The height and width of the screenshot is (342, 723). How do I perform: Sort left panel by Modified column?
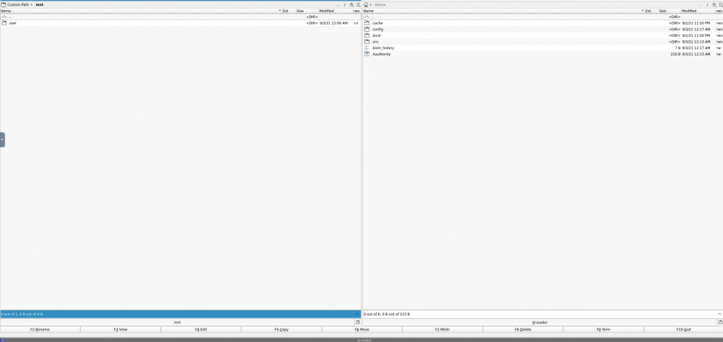(x=335, y=11)
